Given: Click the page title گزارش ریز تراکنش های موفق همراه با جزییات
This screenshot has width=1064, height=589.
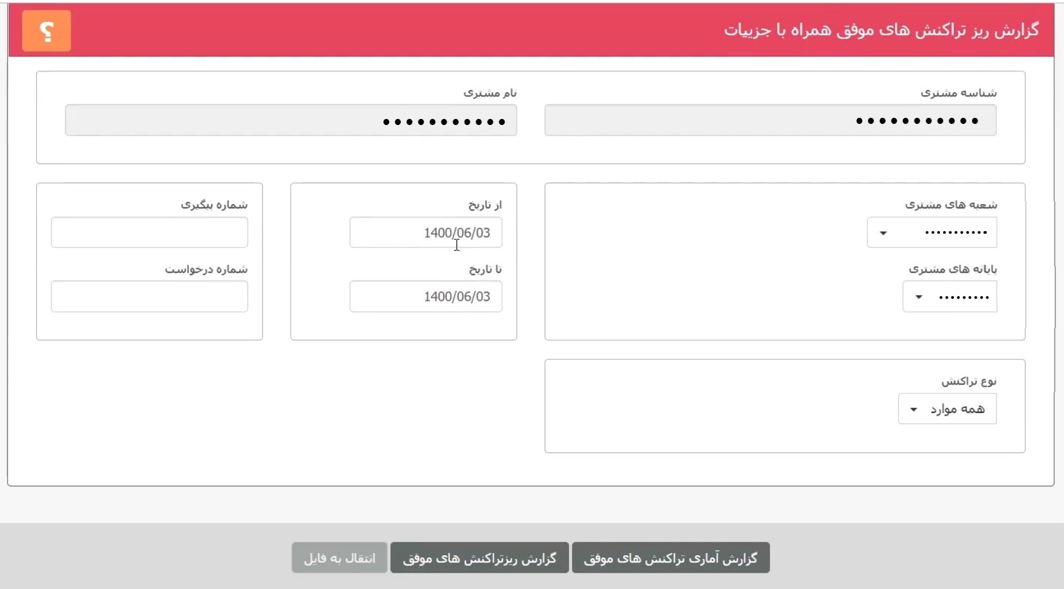Looking at the screenshot, I should (882, 30).
